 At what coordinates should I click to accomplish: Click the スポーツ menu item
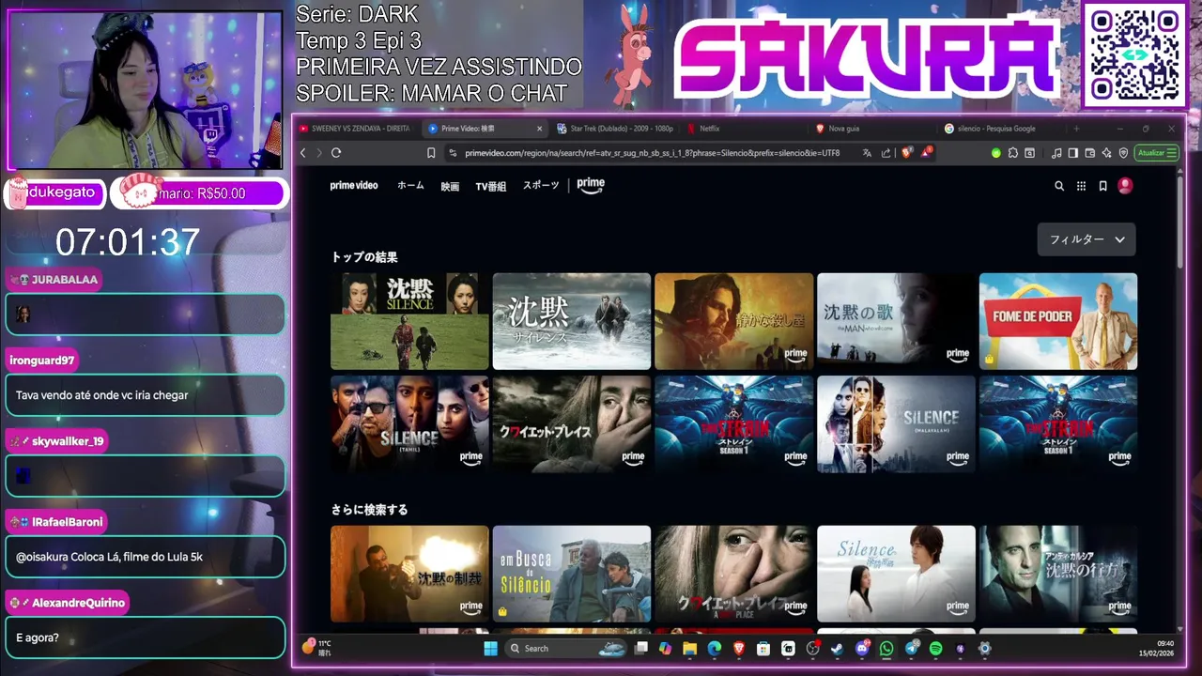[x=541, y=186]
